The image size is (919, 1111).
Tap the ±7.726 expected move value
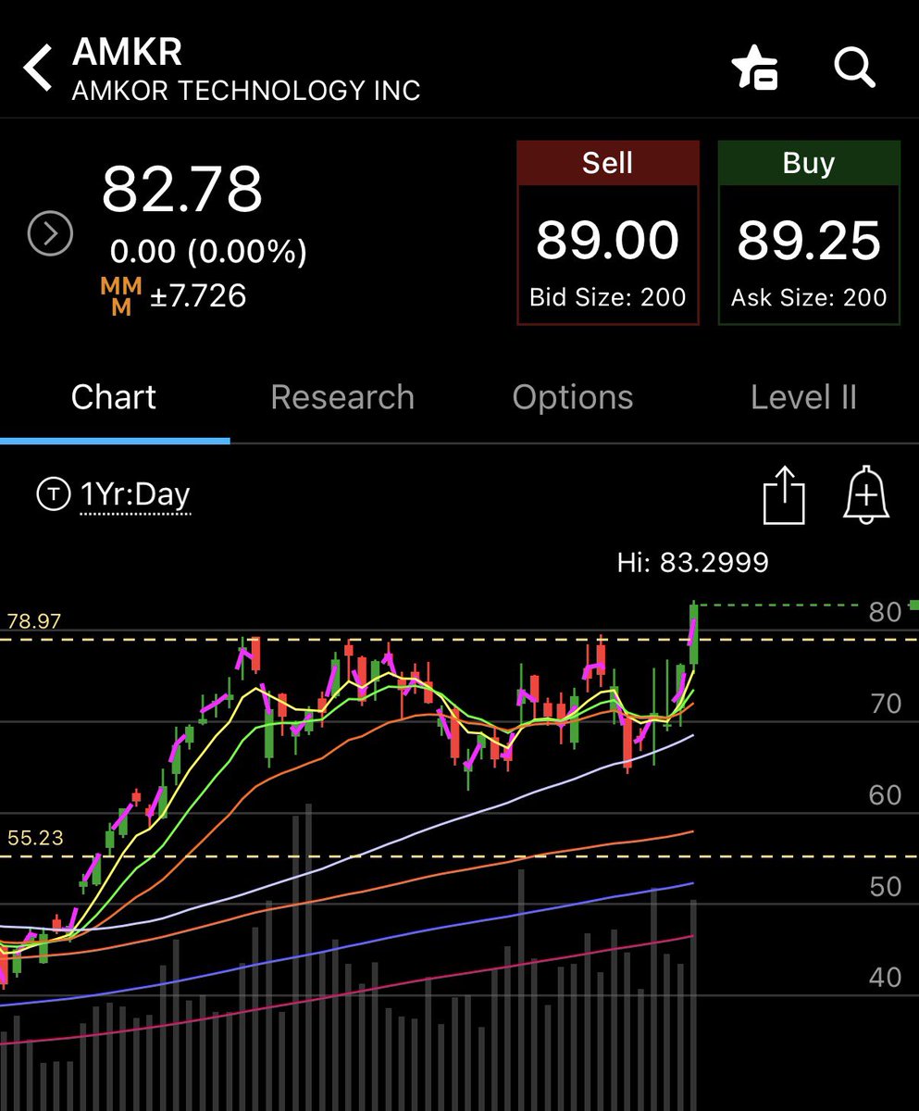click(198, 296)
